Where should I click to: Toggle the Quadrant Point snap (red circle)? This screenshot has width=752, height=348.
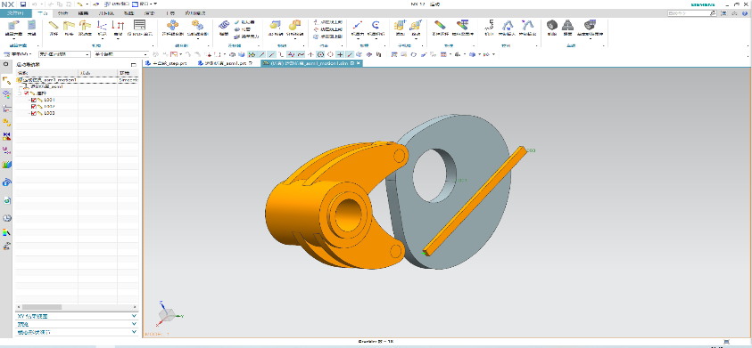tap(330, 54)
